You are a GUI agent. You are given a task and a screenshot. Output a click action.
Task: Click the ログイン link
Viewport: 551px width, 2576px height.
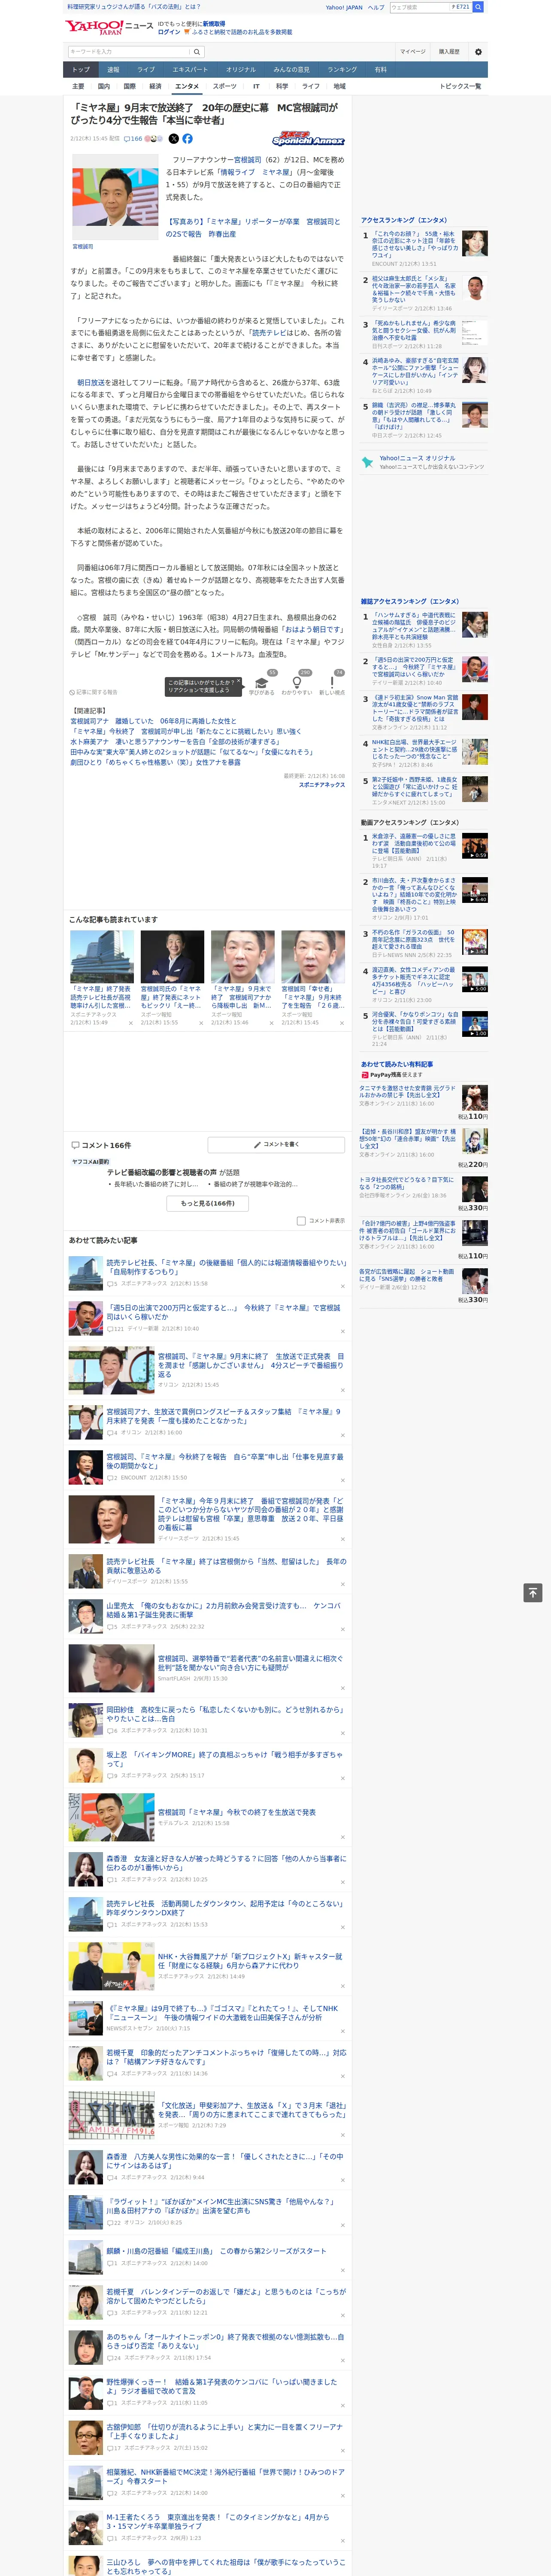pyautogui.click(x=169, y=32)
